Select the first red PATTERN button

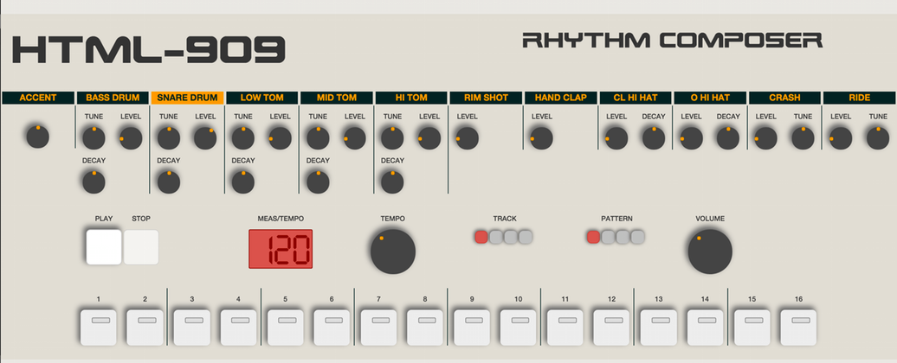pyautogui.click(x=593, y=236)
